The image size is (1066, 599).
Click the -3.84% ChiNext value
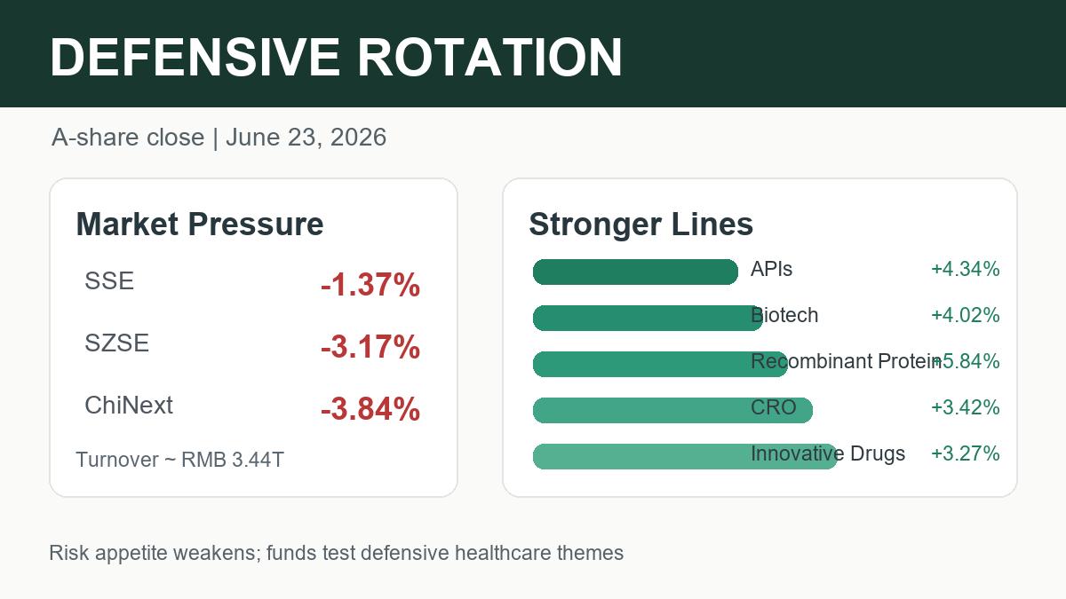tap(370, 410)
